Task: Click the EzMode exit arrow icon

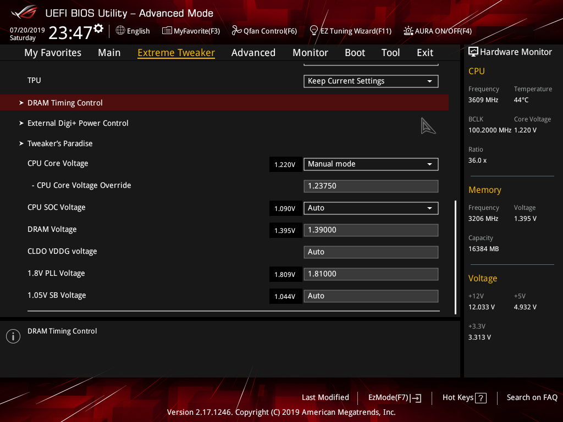Action: [416, 398]
